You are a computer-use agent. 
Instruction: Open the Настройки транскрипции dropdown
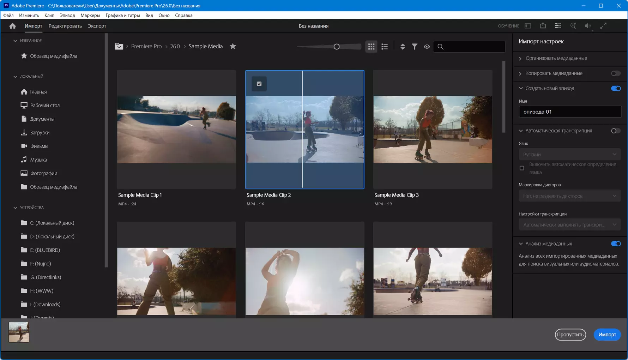(569, 225)
